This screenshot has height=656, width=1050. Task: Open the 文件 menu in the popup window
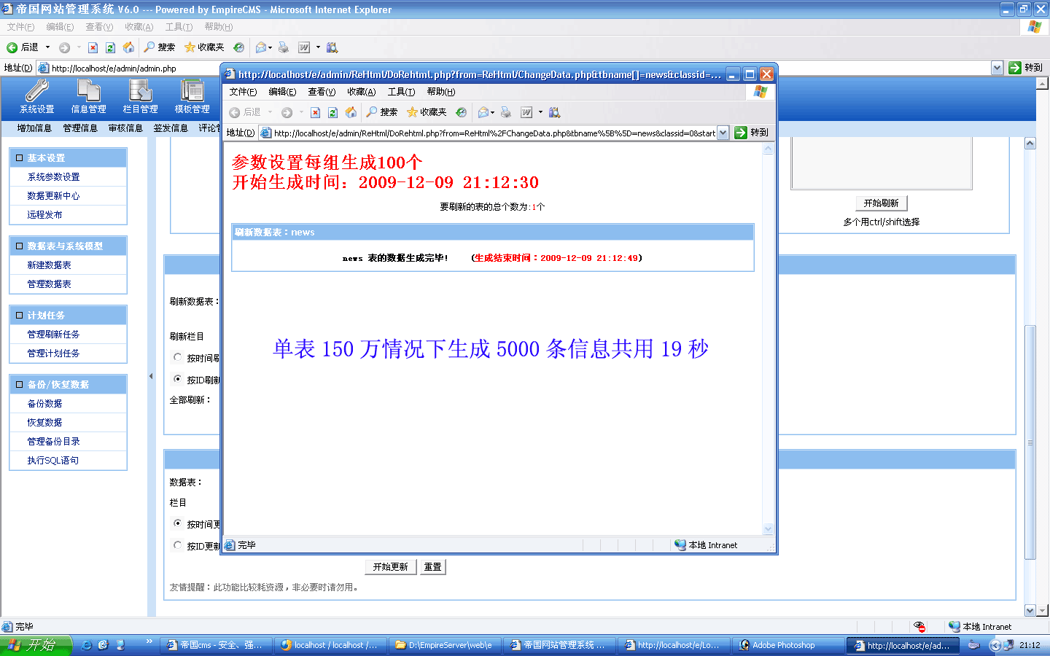point(242,92)
